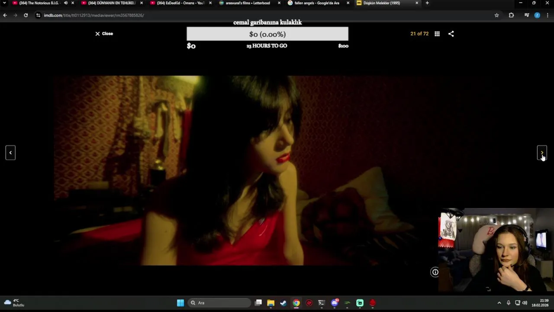Reload the IMDb page
554x312 pixels.
click(x=26, y=15)
